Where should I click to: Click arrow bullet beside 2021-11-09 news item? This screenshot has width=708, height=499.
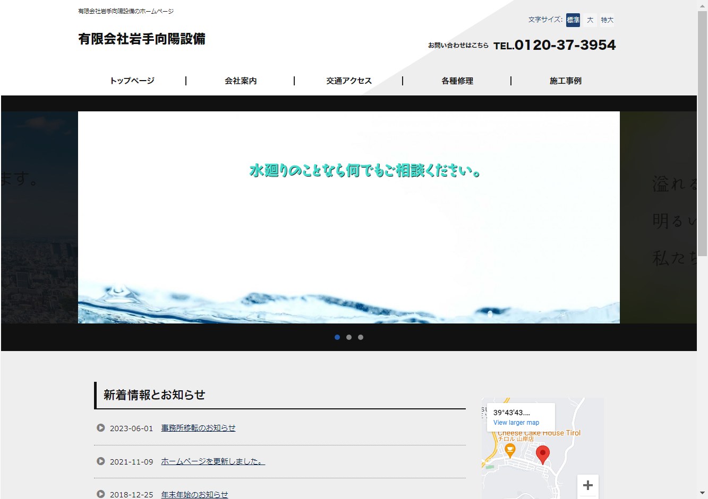[100, 461]
